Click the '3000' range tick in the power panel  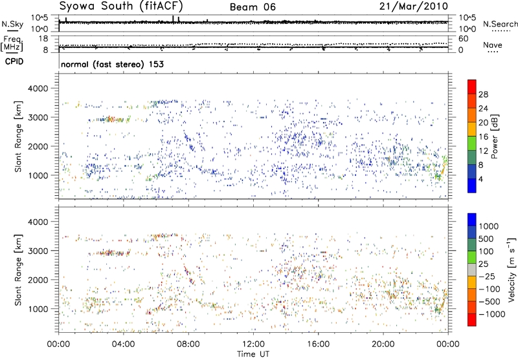click(38, 118)
